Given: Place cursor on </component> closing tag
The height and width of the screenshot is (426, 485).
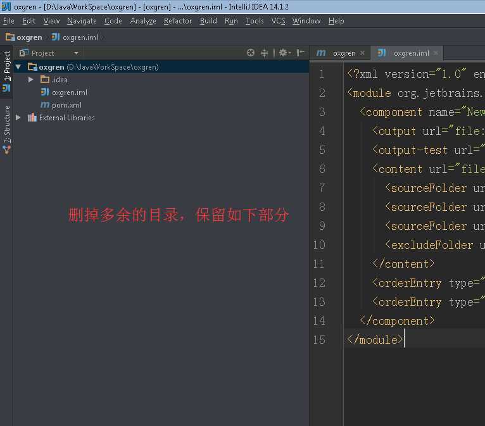Looking at the screenshot, I should click(397, 321).
